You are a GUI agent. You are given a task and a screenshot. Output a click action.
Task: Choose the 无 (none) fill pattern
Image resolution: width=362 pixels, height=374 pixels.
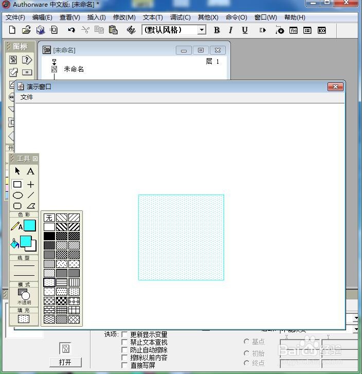(x=49, y=218)
